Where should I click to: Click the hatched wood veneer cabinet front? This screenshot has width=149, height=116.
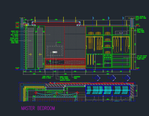pos(75,62)
